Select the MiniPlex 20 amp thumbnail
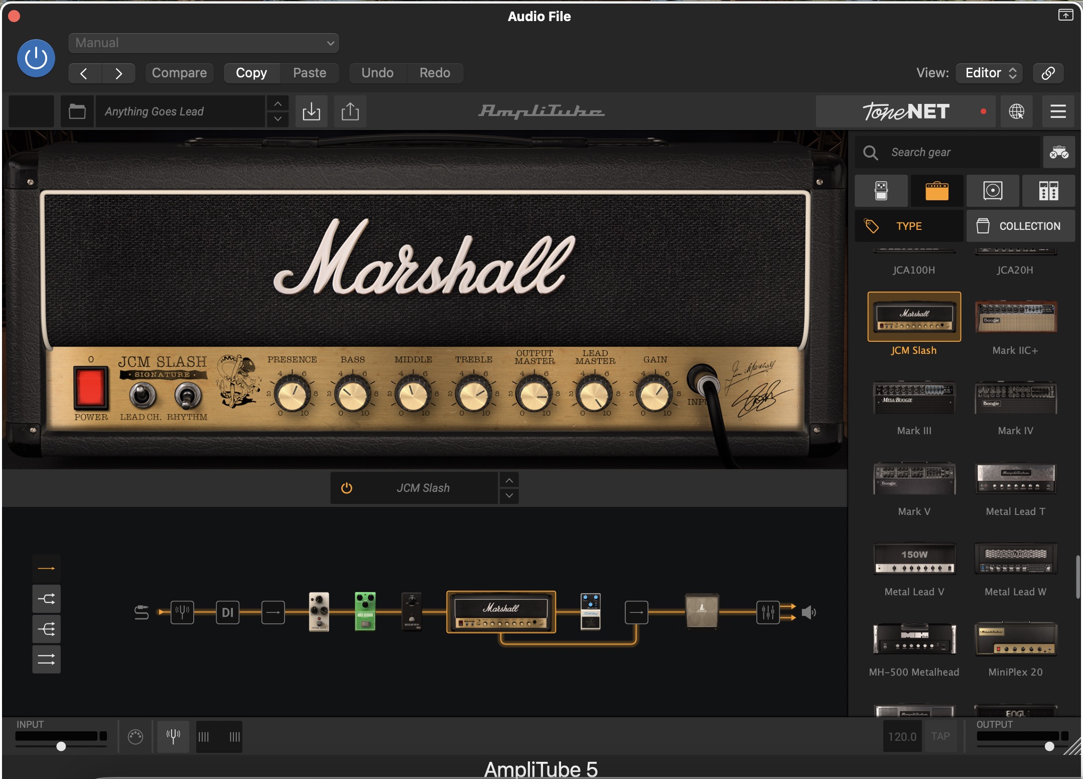The width and height of the screenshot is (1083, 779). (x=1016, y=639)
